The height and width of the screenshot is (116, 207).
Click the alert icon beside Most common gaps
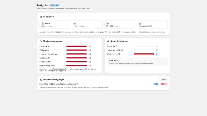pos(41,41)
